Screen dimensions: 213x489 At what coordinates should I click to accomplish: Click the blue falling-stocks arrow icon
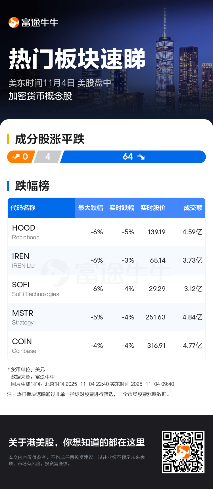141,157
